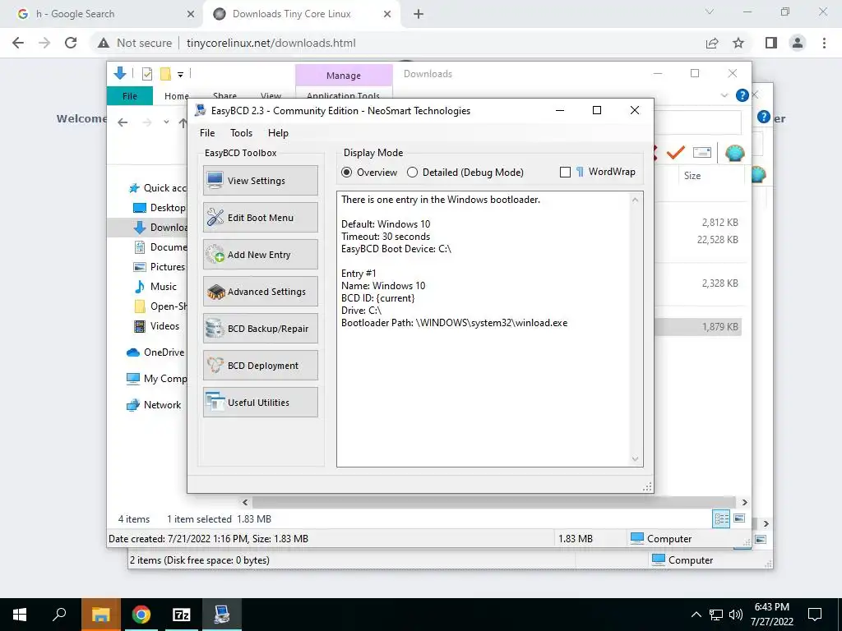Open Windows Start menu
The image size is (842, 631).
pos(20,615)
